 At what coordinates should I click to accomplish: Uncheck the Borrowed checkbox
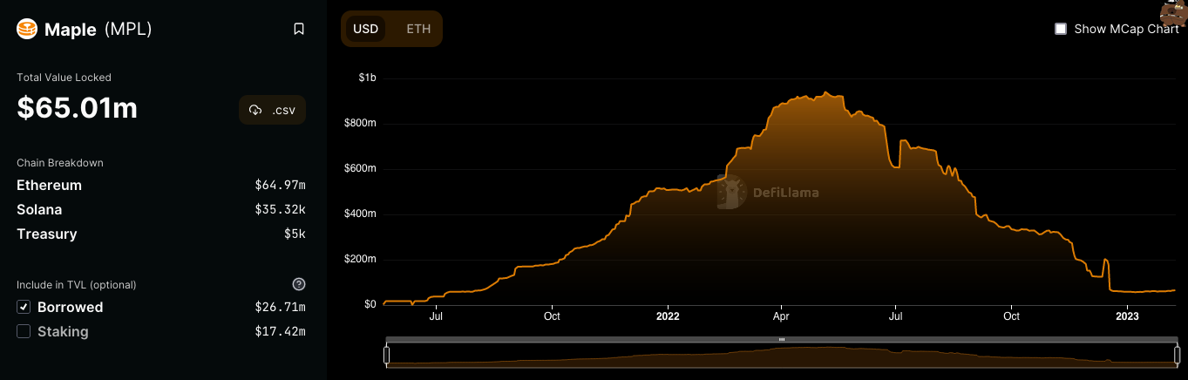click(24, 307)
